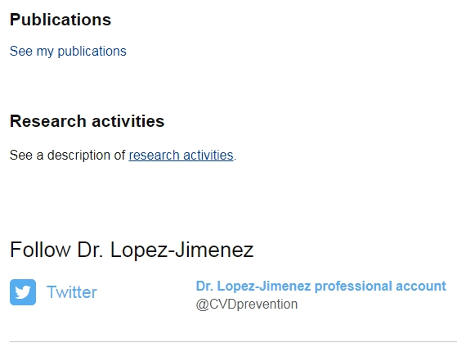The image size is (457, 343).
Task: Click the Follow Dr. Lopez-Jimenez heading
Action: (132, 250)
